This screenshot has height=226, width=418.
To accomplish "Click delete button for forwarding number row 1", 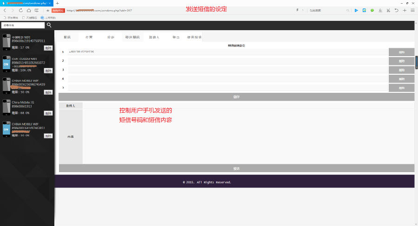I will tap(401, 52).
